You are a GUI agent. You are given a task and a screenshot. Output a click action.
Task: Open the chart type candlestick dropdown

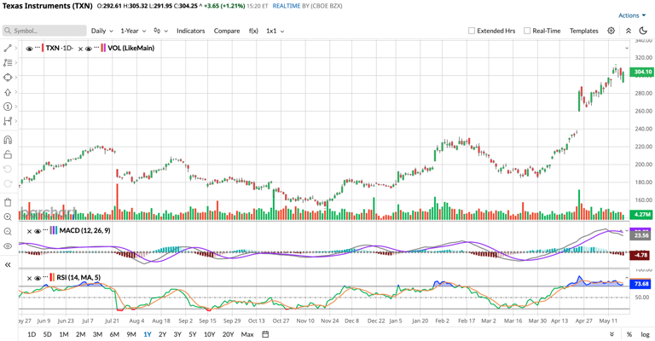coord(161,31)
